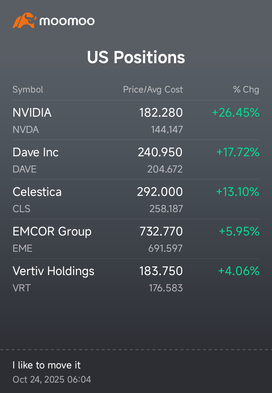The width and height of the screenshot is (272, 393).
Task: Click the username I like to move it
Action: pos(47,365)
